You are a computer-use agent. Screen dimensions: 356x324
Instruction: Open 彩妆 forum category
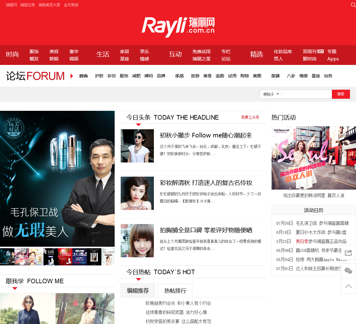pos(112,76)
